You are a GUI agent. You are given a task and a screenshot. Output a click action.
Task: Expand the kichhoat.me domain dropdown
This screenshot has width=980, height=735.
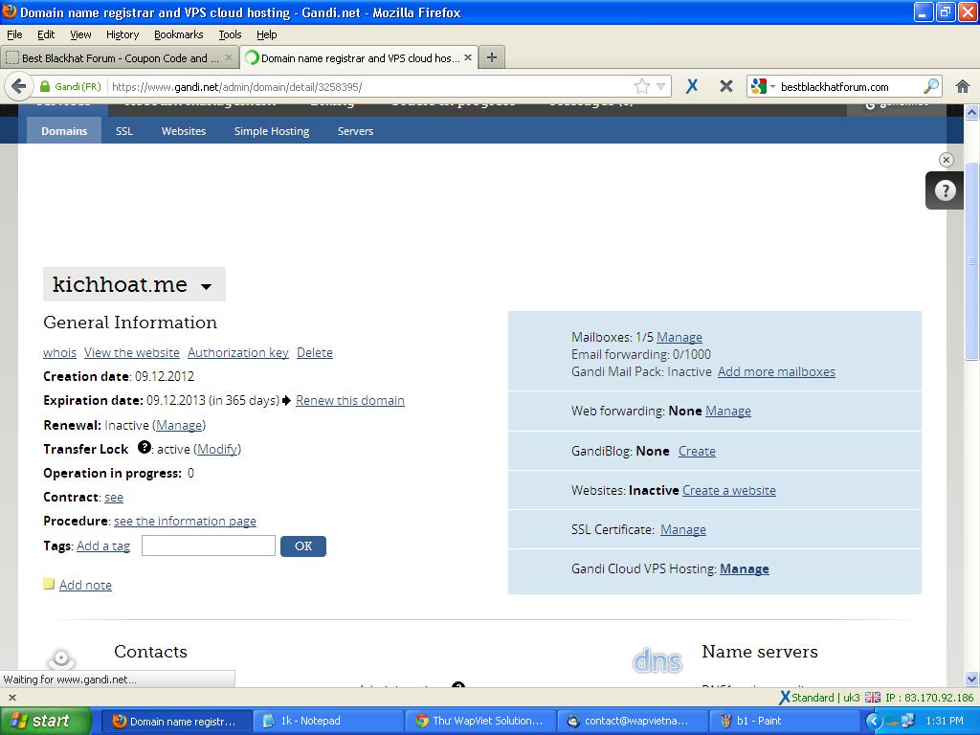[206, 286]
